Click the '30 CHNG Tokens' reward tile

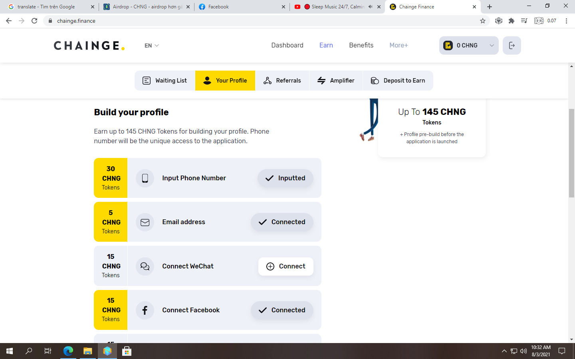pyautogui.click(x=111, y=178)
